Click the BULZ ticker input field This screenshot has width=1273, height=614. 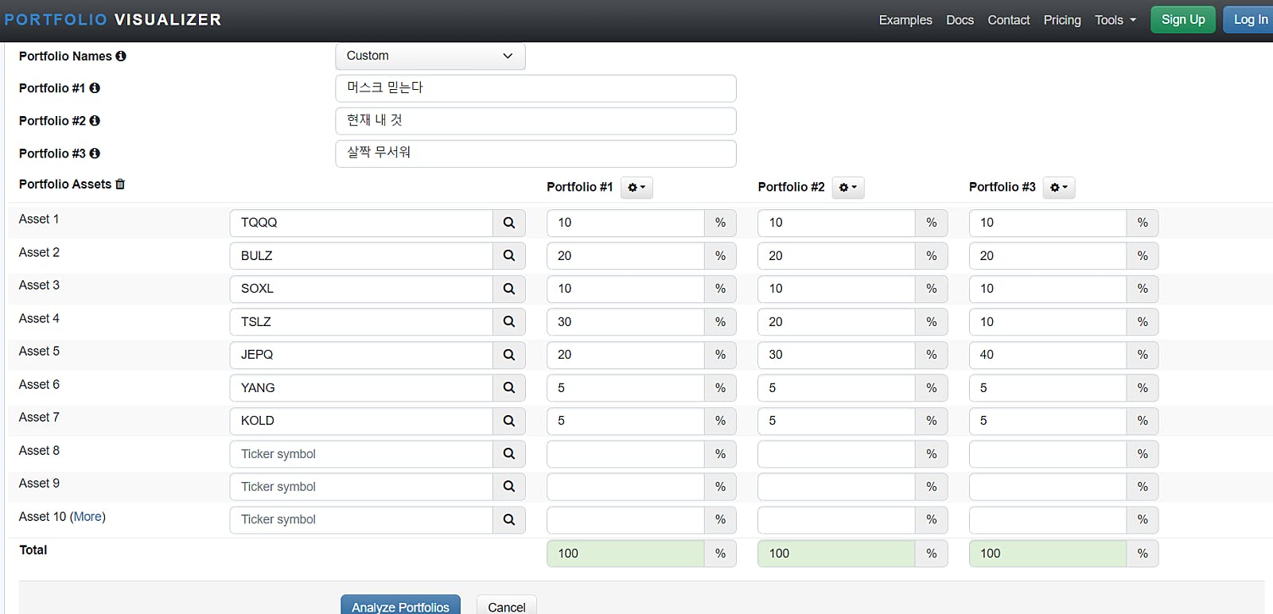pyautogui.click(x=362, y=256)
